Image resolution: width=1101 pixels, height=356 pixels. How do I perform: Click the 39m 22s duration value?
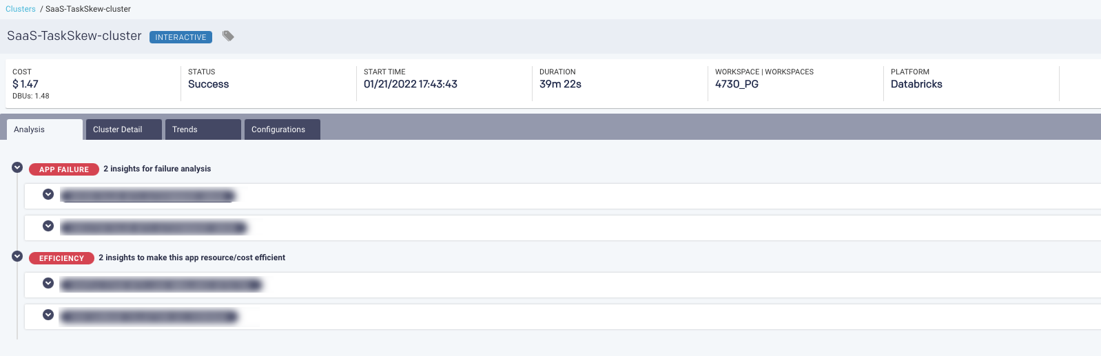point(560,84)
